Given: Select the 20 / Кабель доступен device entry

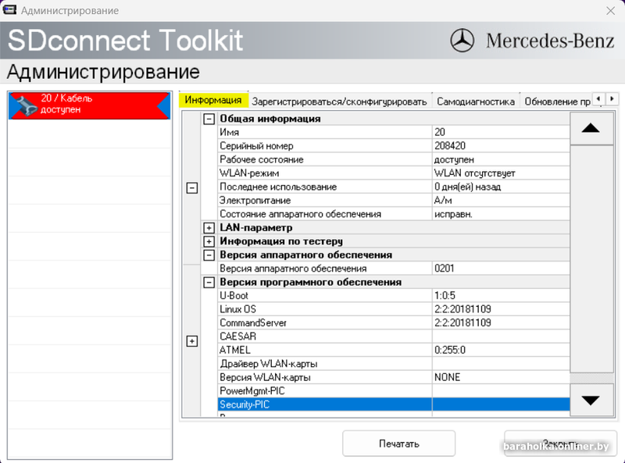Looking at the screenshot, I should 90,105.
